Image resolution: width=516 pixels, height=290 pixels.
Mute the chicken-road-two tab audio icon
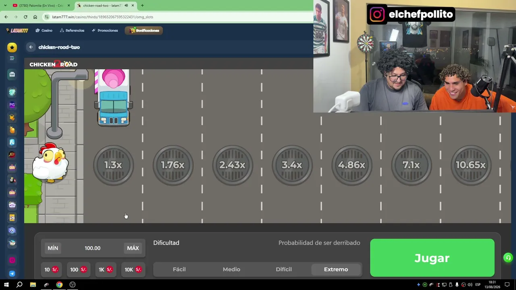pos(127,6)
